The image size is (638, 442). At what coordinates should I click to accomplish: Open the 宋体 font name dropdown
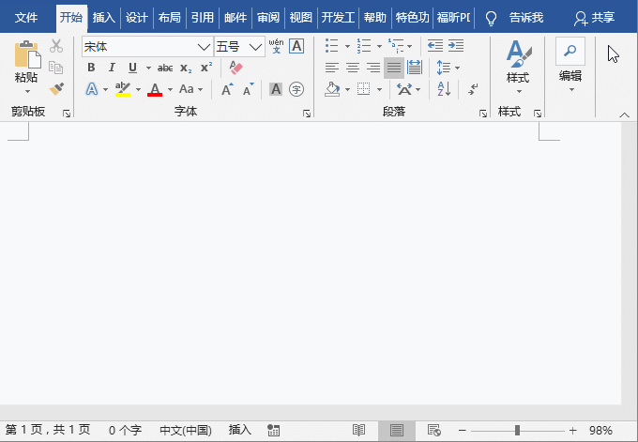[204, 47]
